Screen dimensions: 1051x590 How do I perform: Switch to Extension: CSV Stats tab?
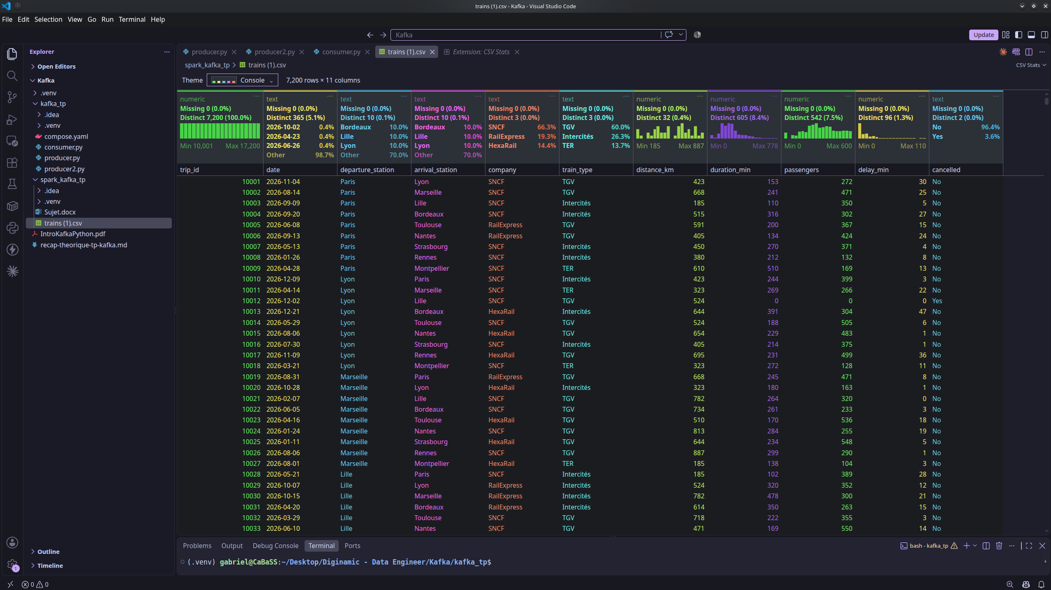coord(481,52)
